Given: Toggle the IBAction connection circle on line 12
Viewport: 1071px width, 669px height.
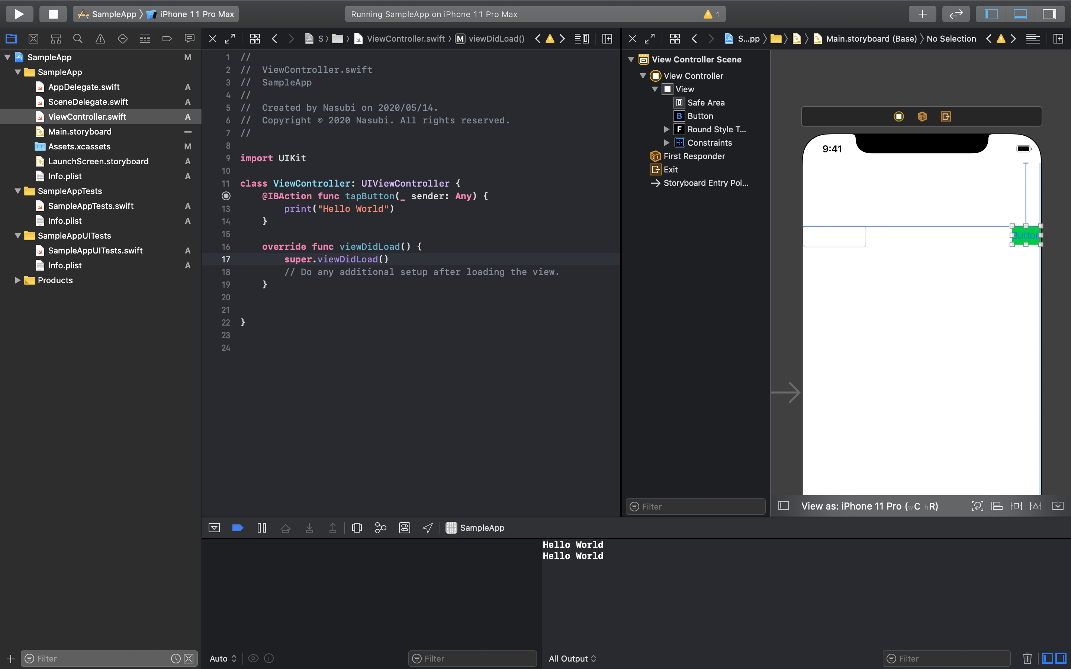Looking at the screenshot, I should 226,196.
